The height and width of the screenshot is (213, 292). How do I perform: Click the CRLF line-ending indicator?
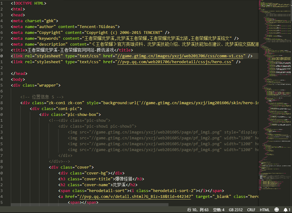click(251, 210)
